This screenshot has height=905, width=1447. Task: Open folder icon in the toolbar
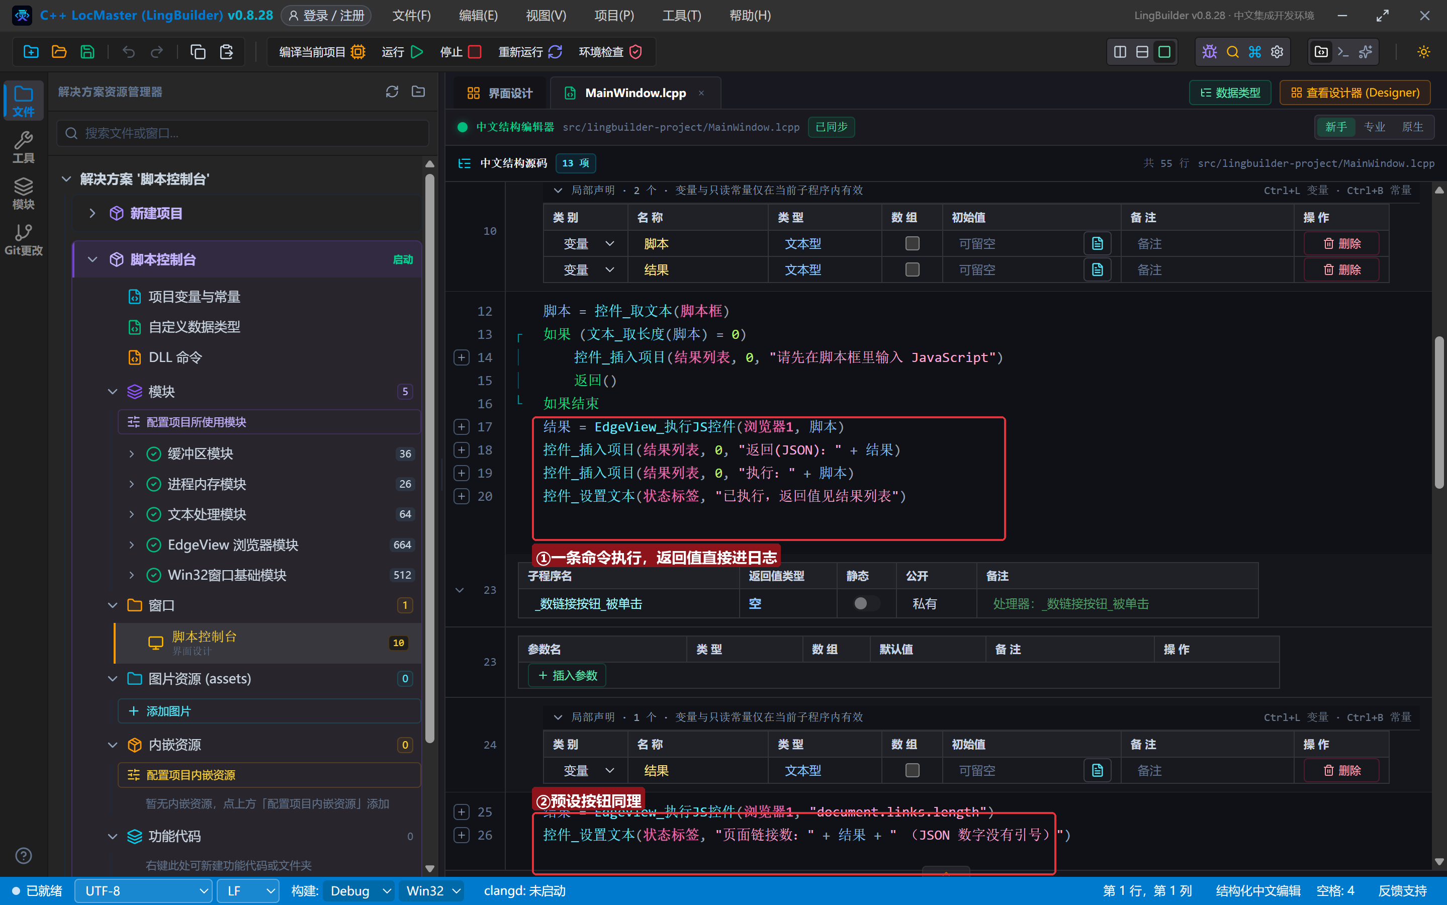coord(59,52)
